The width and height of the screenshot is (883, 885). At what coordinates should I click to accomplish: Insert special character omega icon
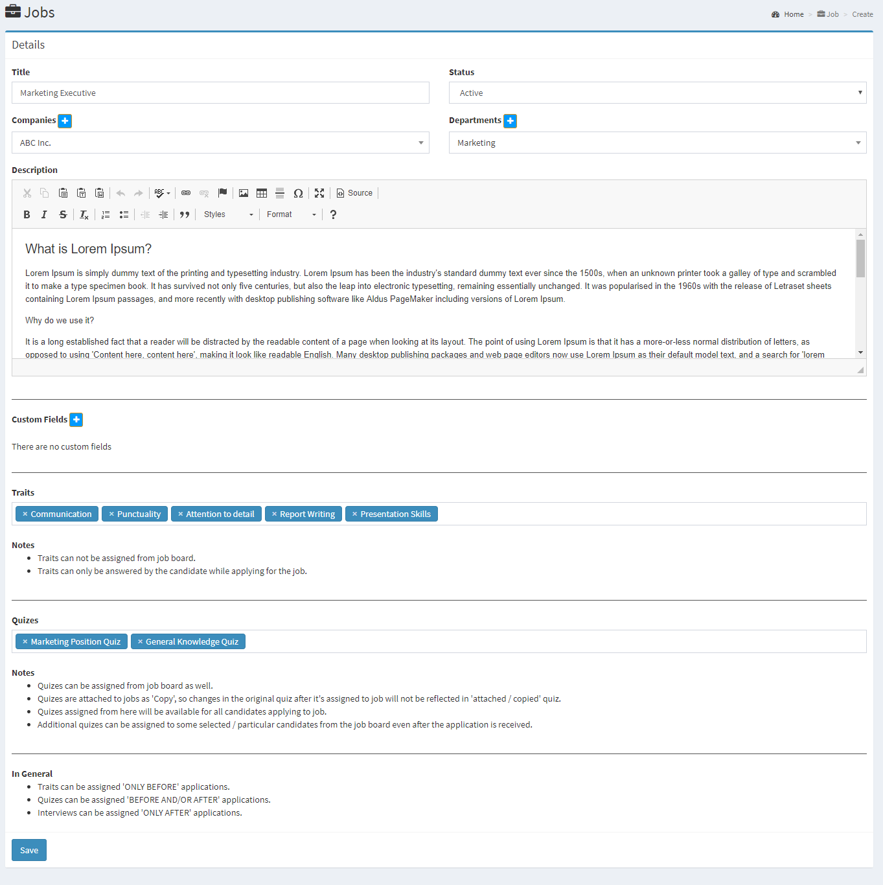pyautogui.click(x=298, y=193)
